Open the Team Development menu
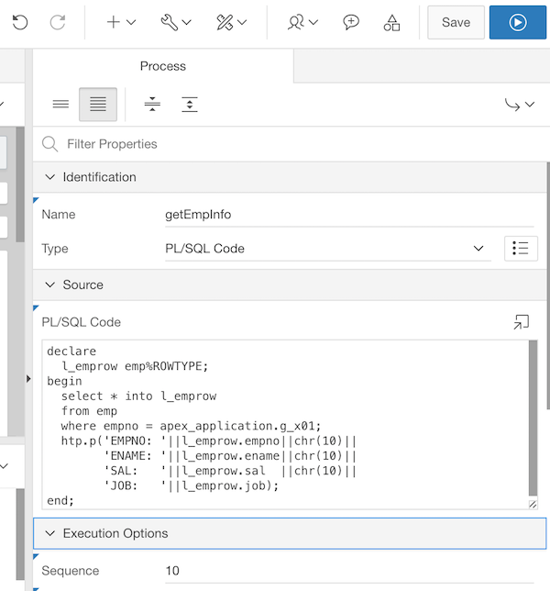 tap(302, 23)
